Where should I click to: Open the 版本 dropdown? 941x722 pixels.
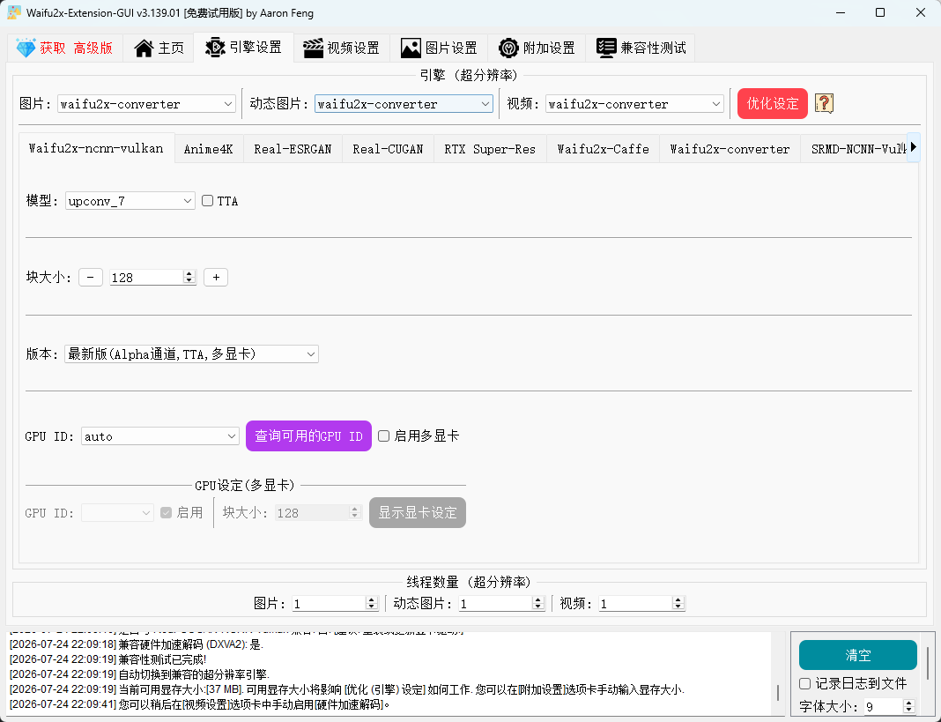point(191,354)
